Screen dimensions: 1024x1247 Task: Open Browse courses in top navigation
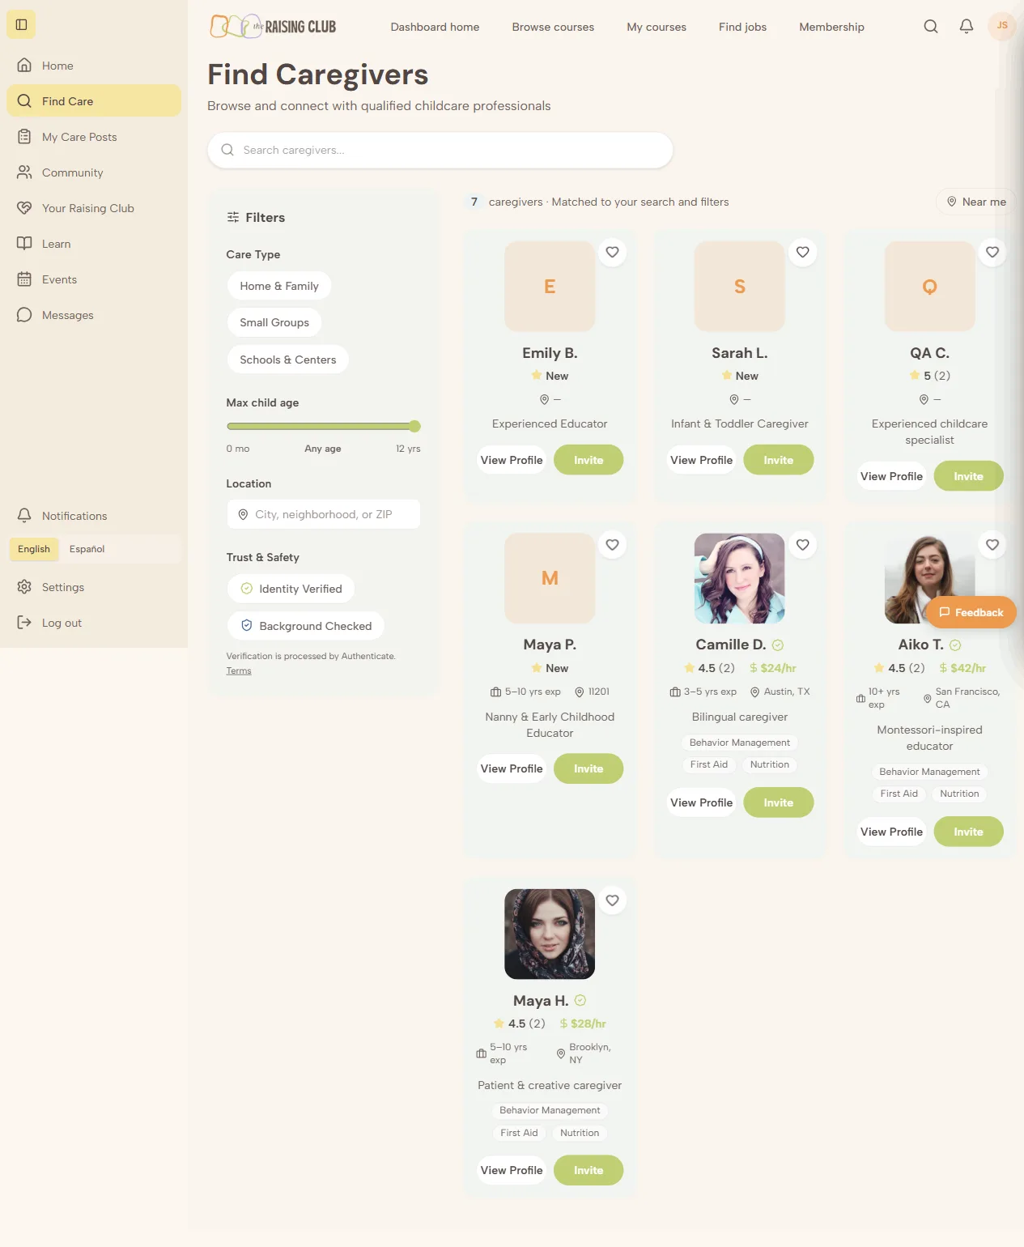click(x=553, y=27)
